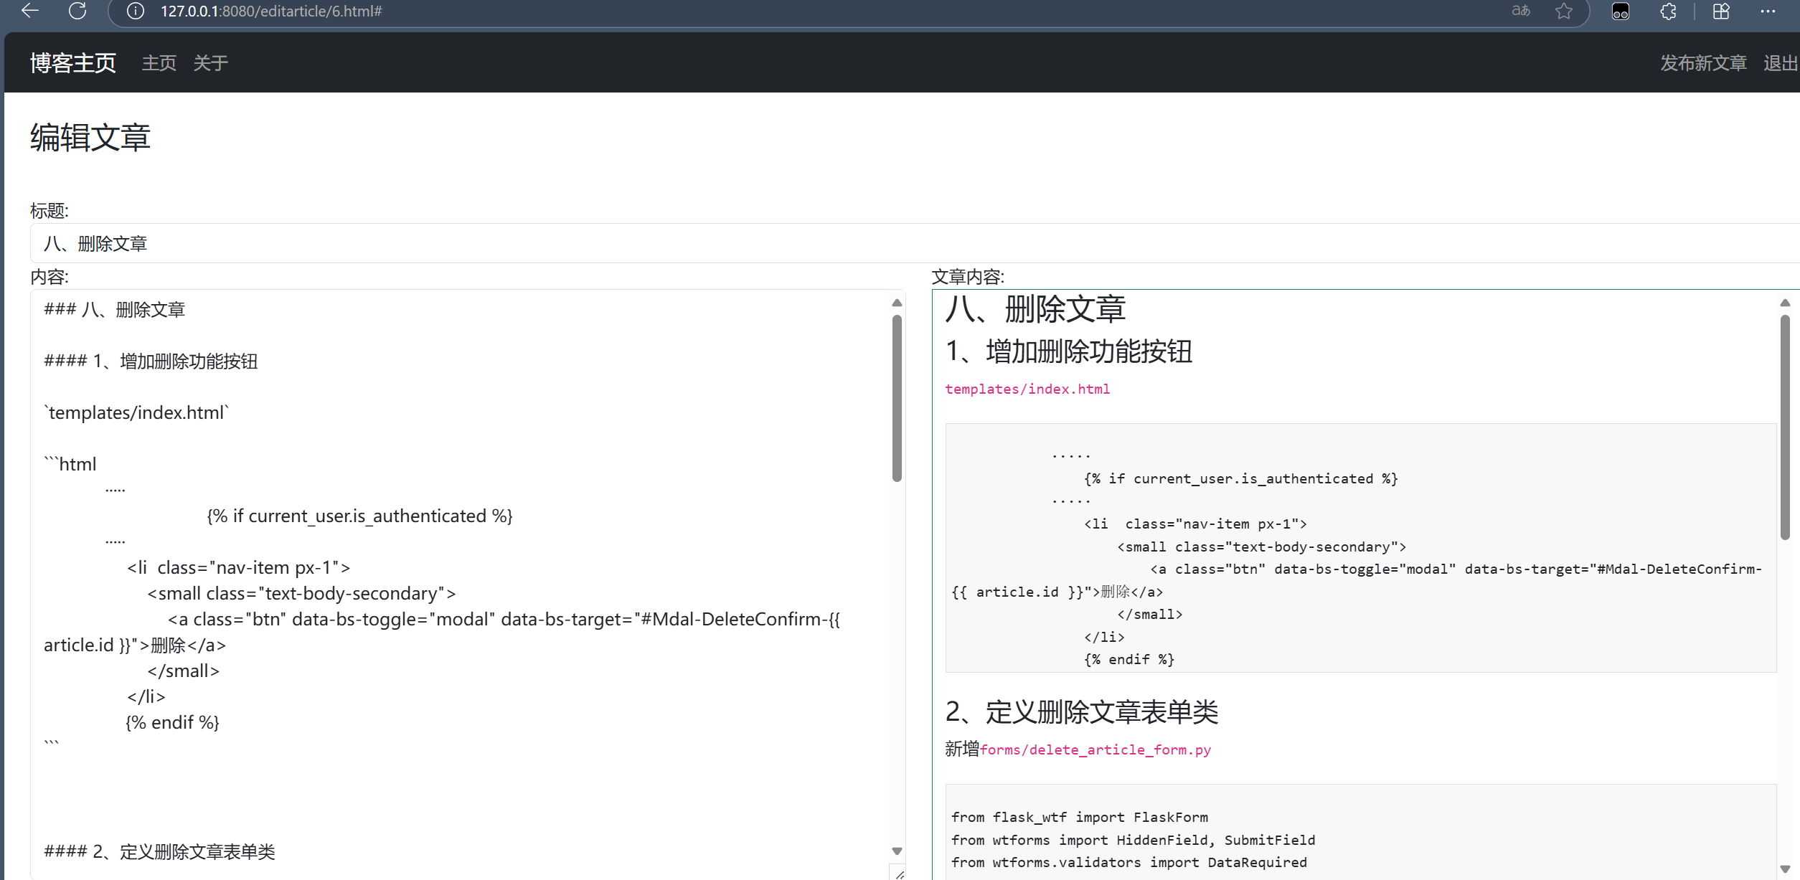Click editor textarea scroll-down arrow
Screen dimensions: 1800x880
(897, 851)
